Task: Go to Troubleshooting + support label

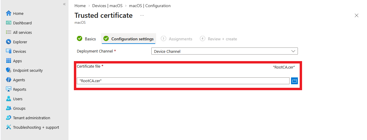Action: tap(36, 127)
